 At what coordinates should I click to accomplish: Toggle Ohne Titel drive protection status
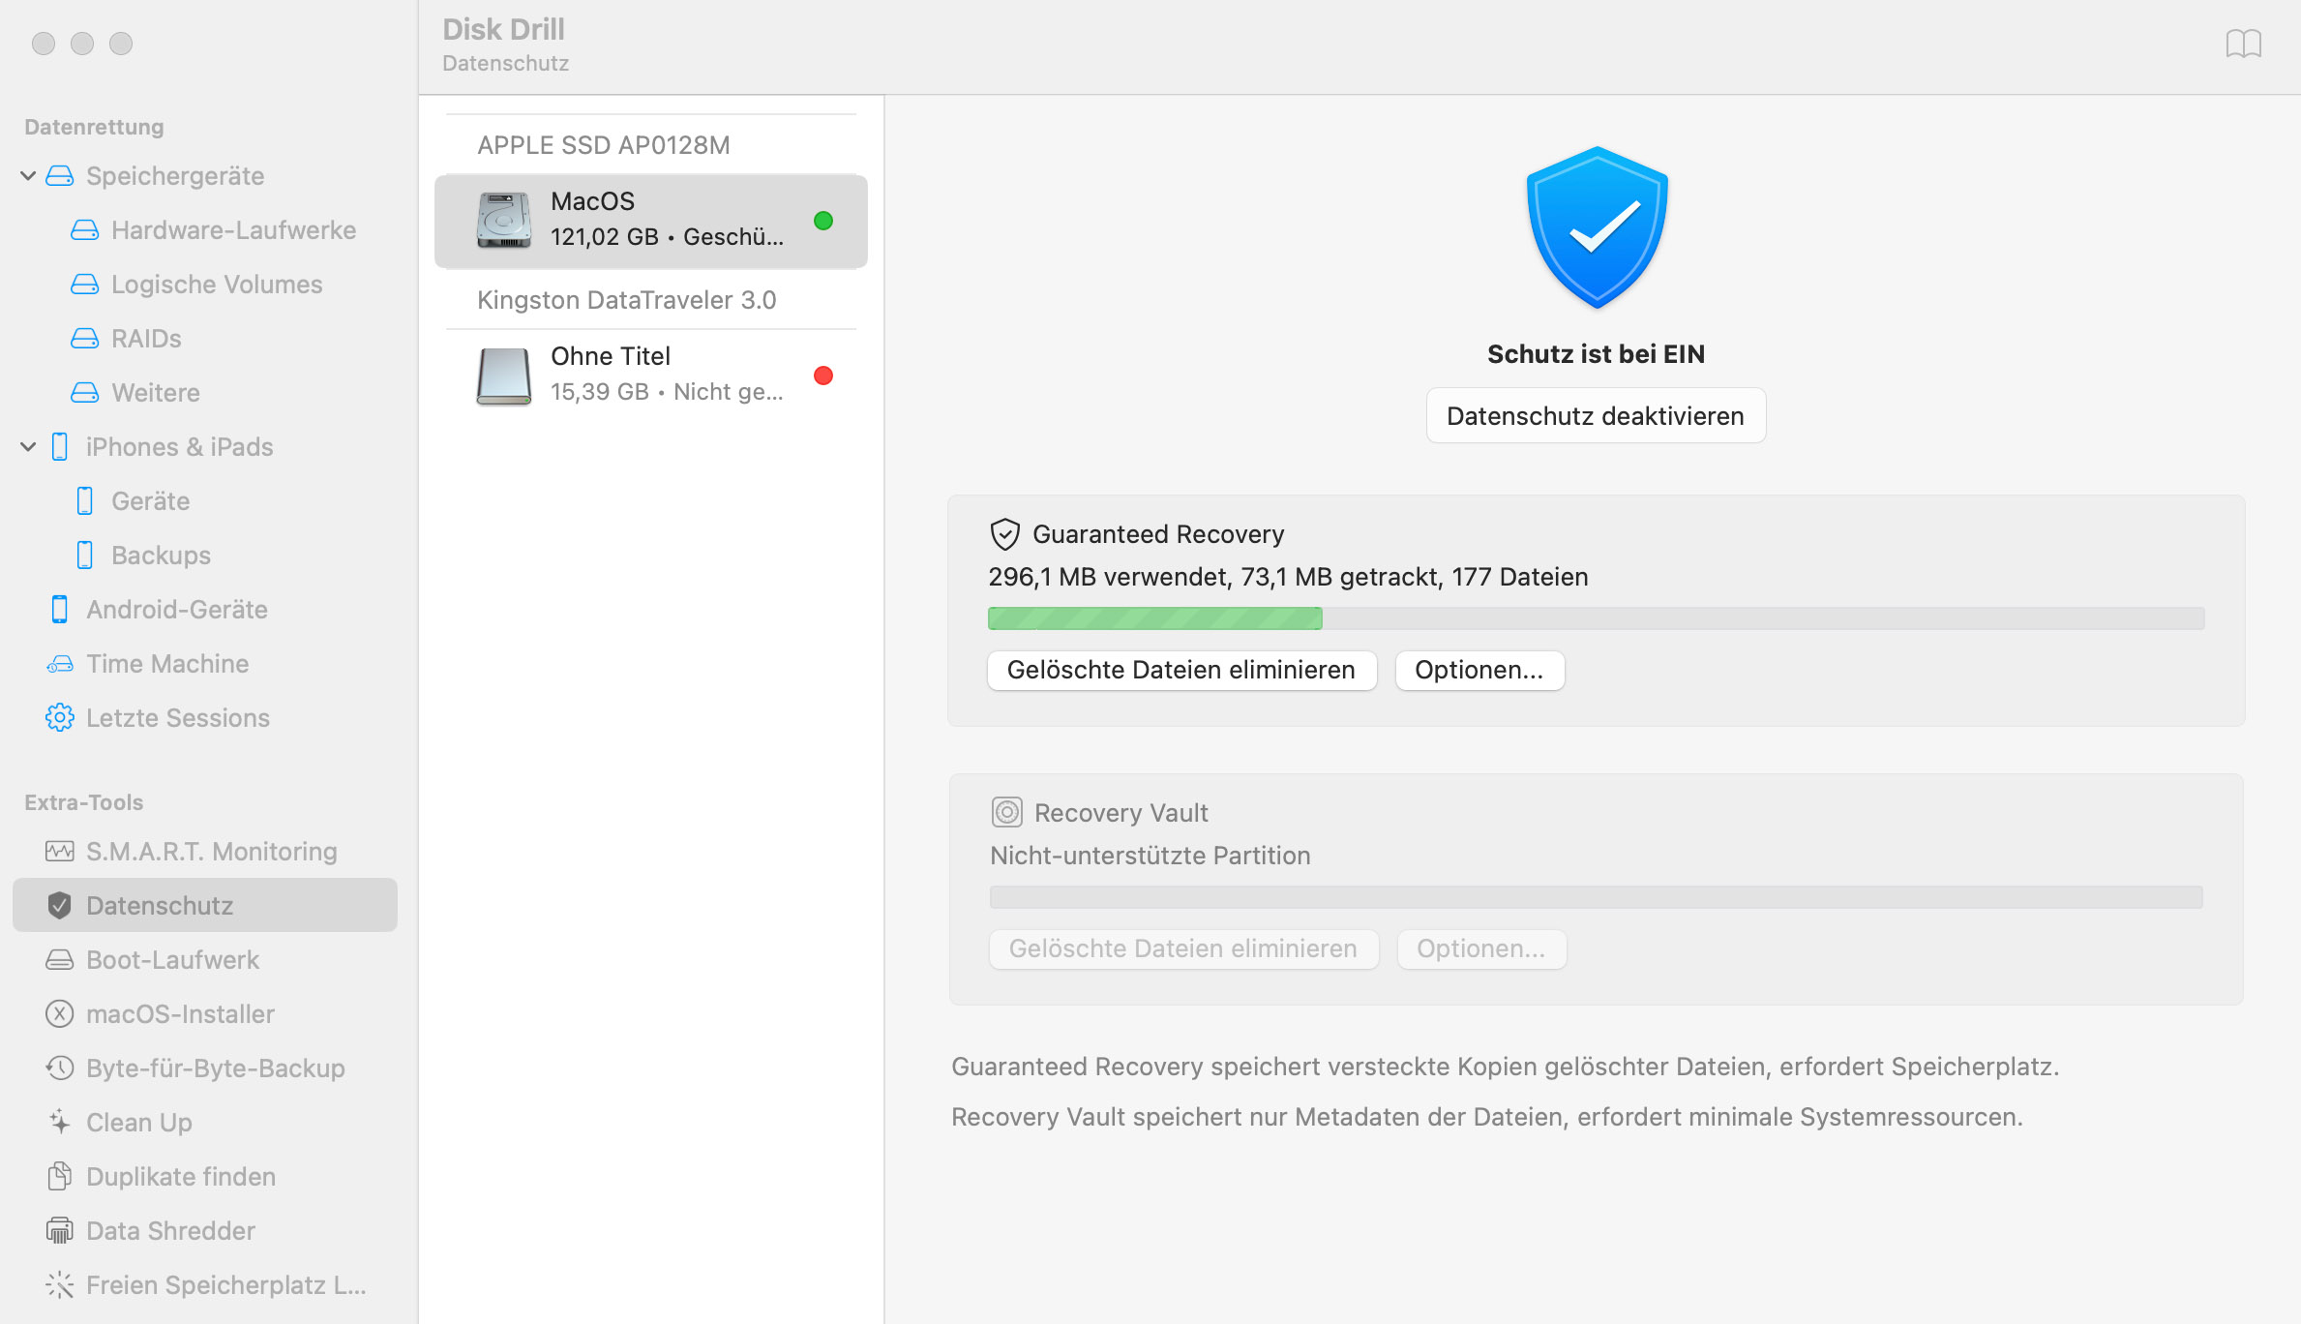pos(823,375)
